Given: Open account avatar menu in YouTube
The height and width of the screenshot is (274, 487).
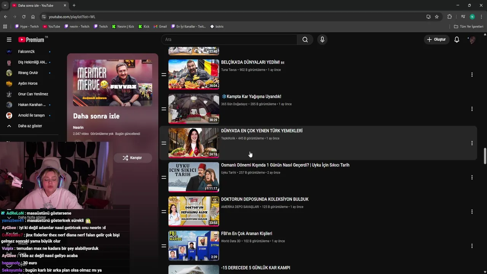Looking at the screenshot, I should pyautogui.click(x=472, y=40).
